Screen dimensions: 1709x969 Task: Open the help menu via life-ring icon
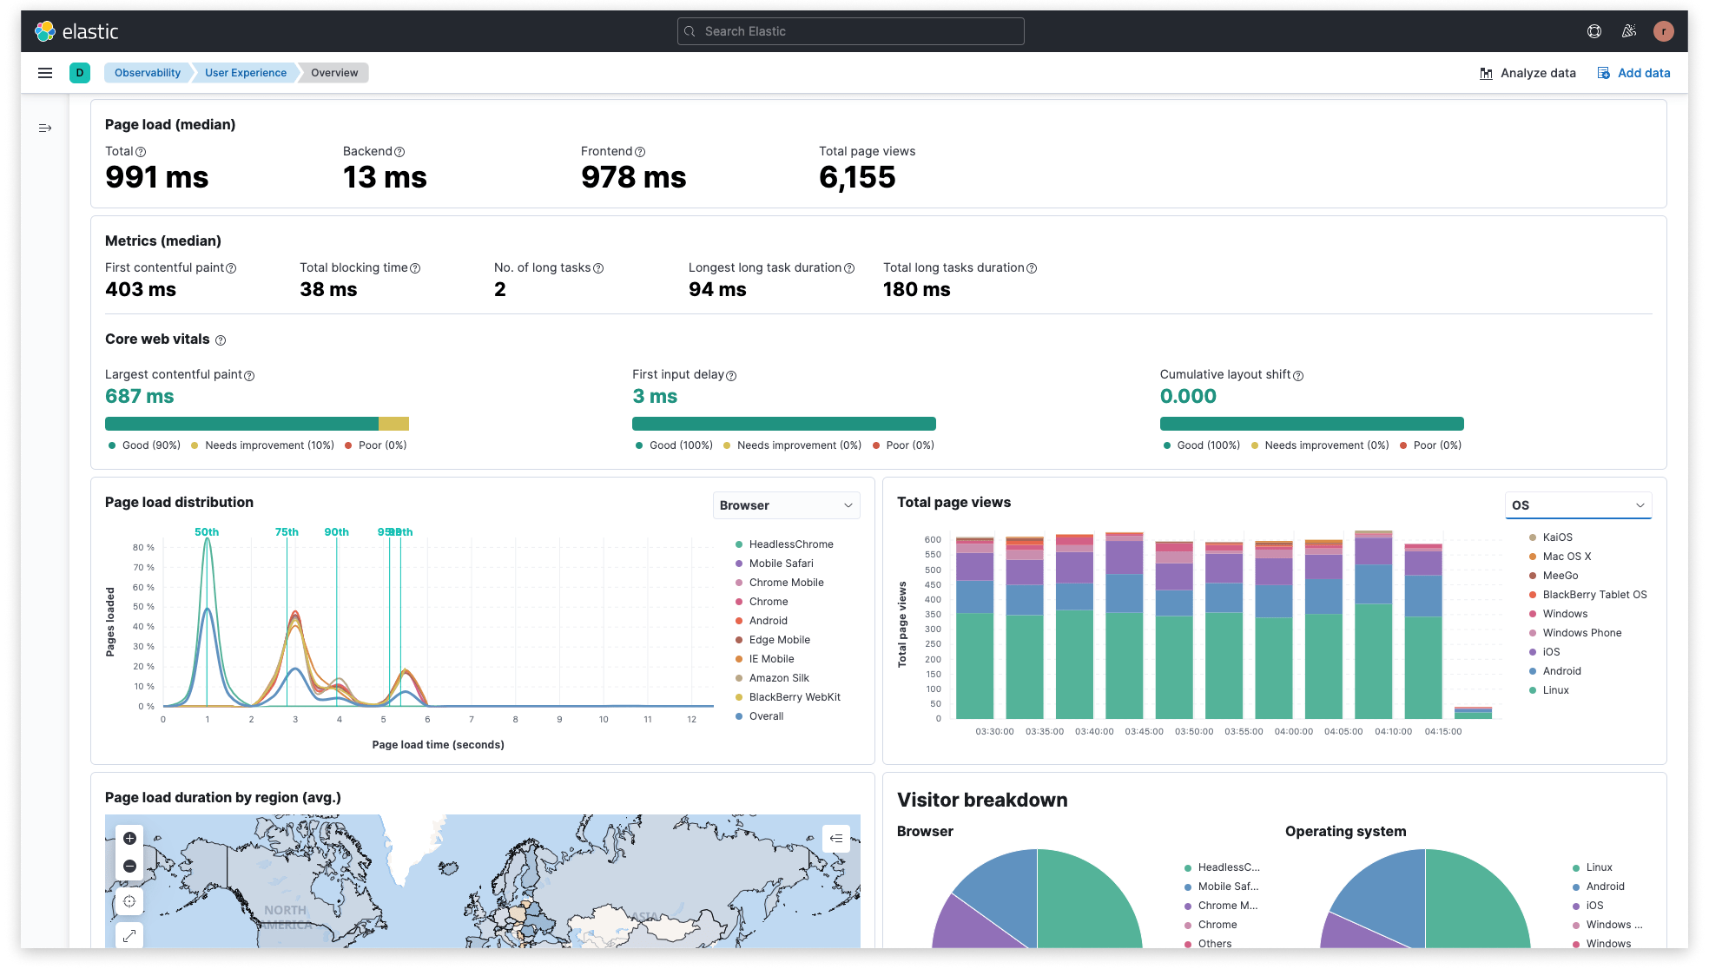[x=1594, y=30]
